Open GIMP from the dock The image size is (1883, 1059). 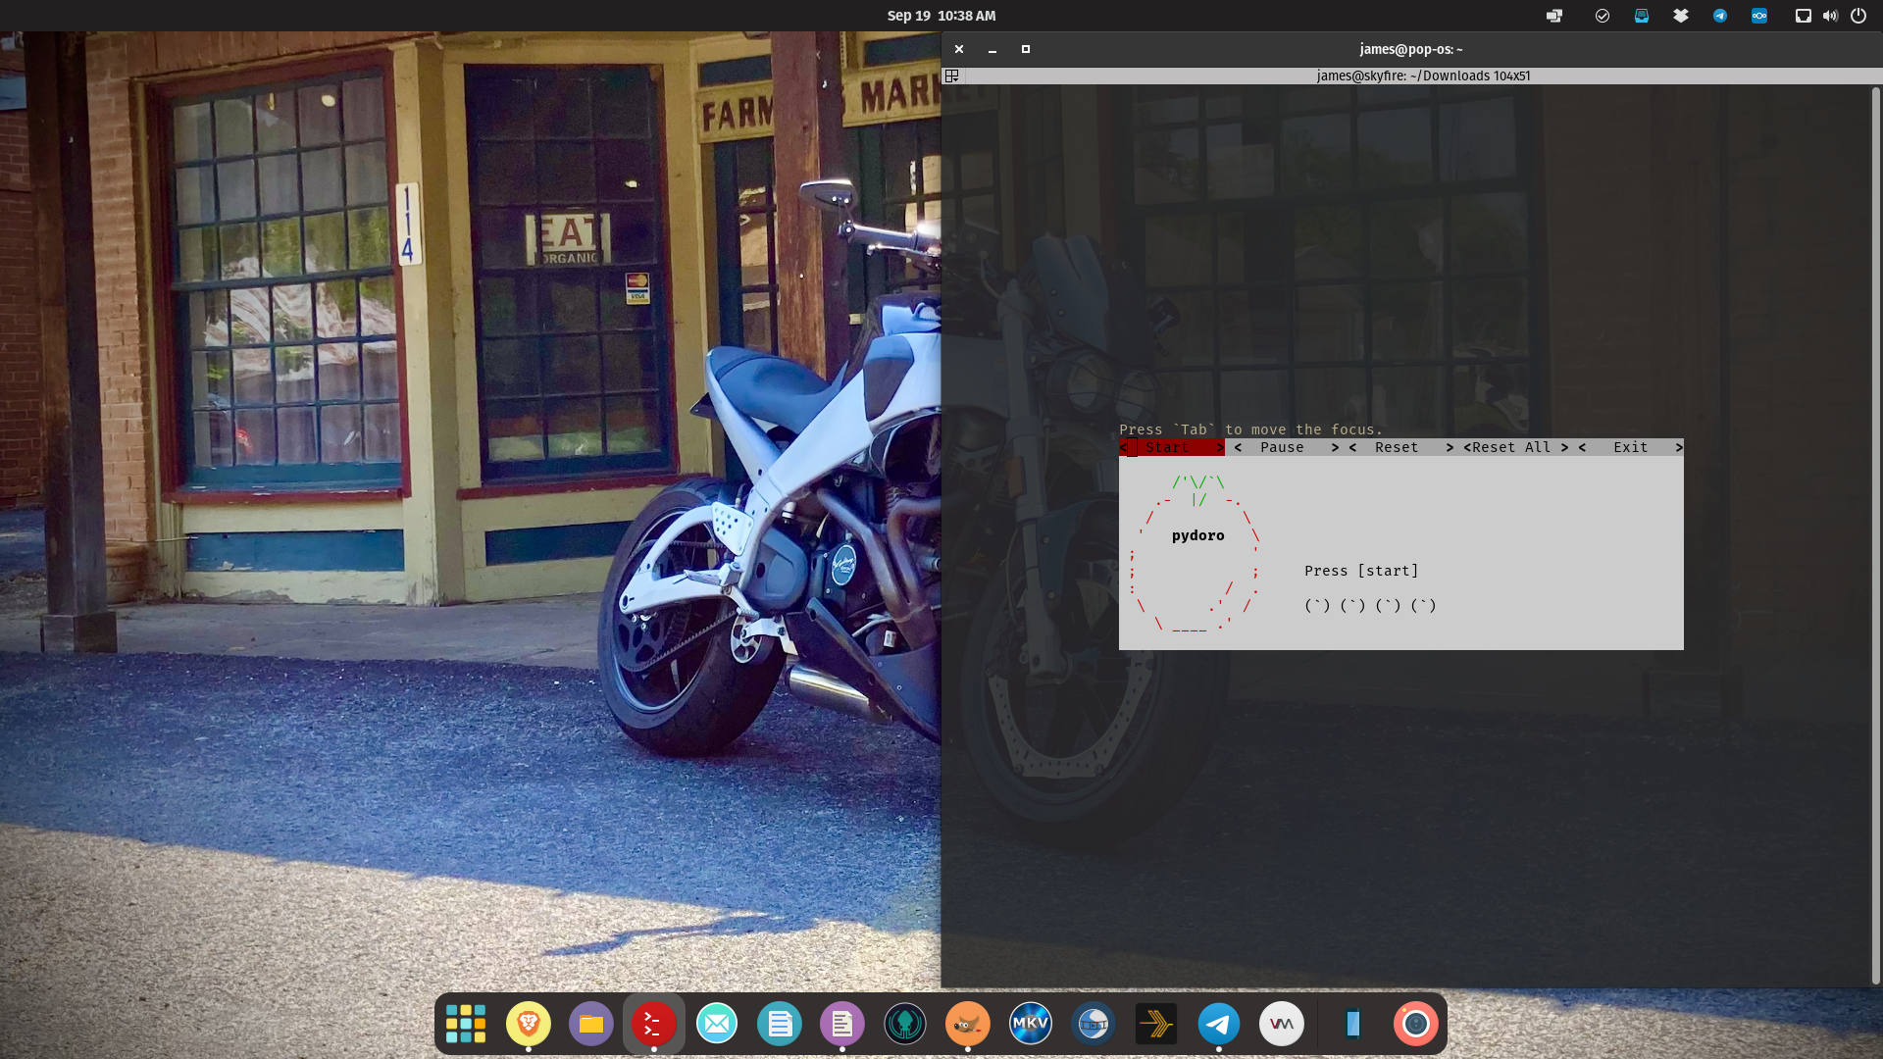(968, 1023)
